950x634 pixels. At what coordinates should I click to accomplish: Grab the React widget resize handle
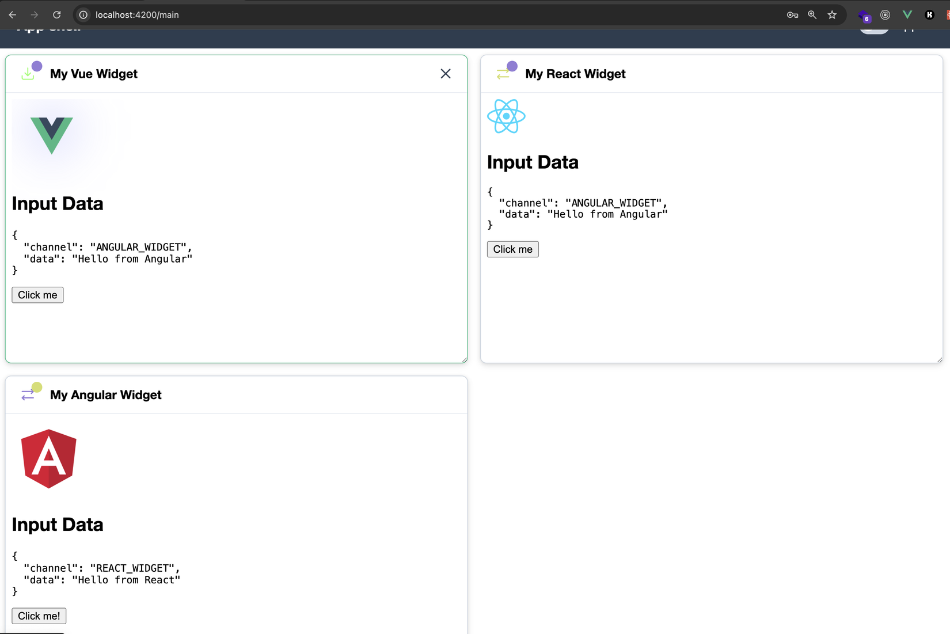click(939, 359)
